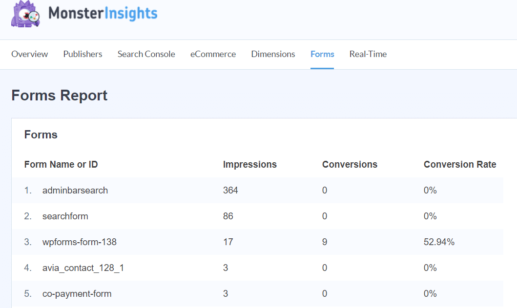Viewport: 517px width, 308px height.
Task: Click the MonsterInsights monster mascot logo
Action: point(25,14)
